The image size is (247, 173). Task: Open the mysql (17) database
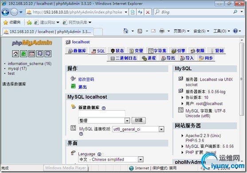[x=17, y=69]
